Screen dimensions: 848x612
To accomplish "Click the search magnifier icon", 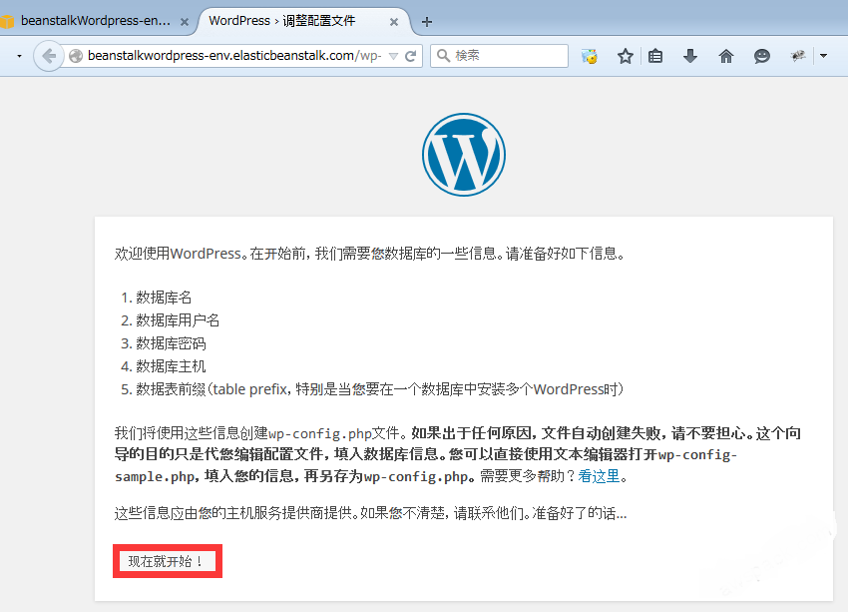I will [443, 56].
